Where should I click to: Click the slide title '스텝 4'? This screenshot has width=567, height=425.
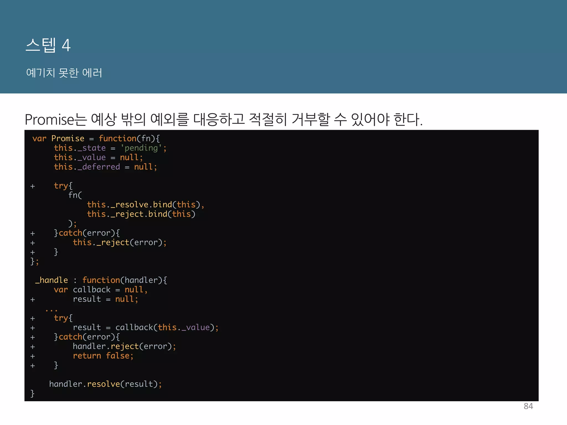click(x=48, y=45)
